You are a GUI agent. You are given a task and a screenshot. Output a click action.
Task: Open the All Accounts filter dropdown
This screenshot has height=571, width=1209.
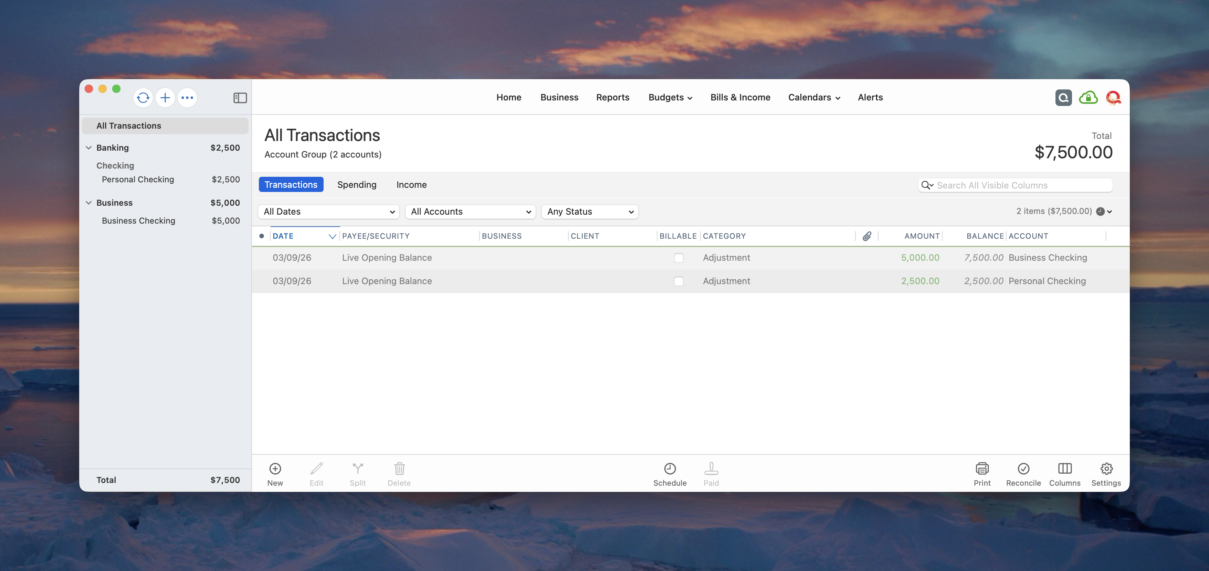tap(470, 212)
